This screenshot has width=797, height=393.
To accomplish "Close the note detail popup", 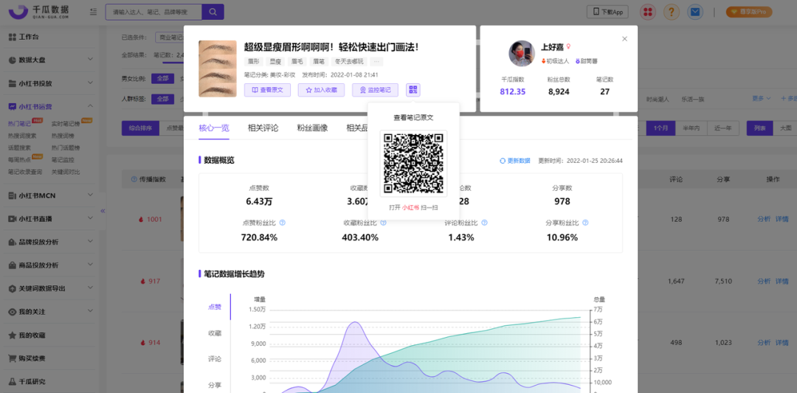I will click(624, 39).
